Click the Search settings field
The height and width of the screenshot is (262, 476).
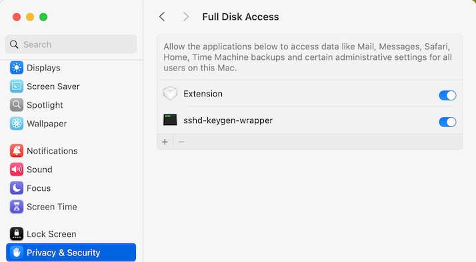(71, 45)
